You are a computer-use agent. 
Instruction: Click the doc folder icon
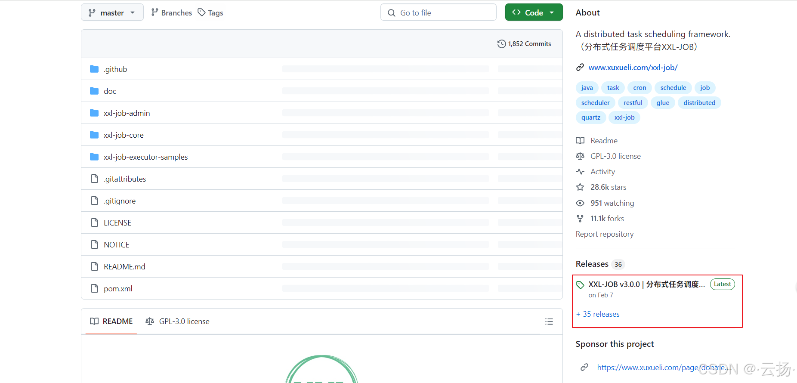coord(94,91)
